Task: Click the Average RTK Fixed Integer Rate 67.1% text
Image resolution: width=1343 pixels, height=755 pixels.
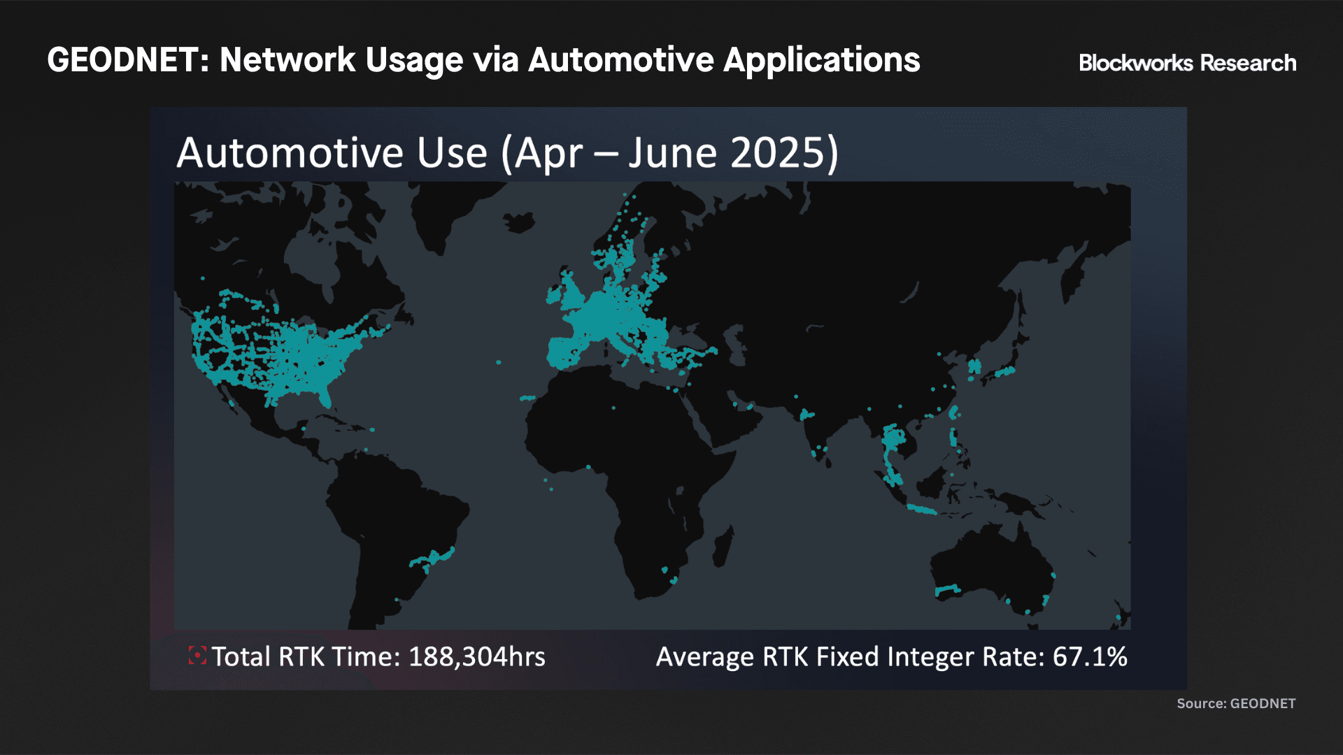Action: 891,657
